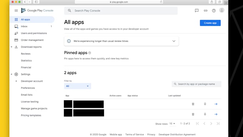Collapse the Settings section

[11, 74]
